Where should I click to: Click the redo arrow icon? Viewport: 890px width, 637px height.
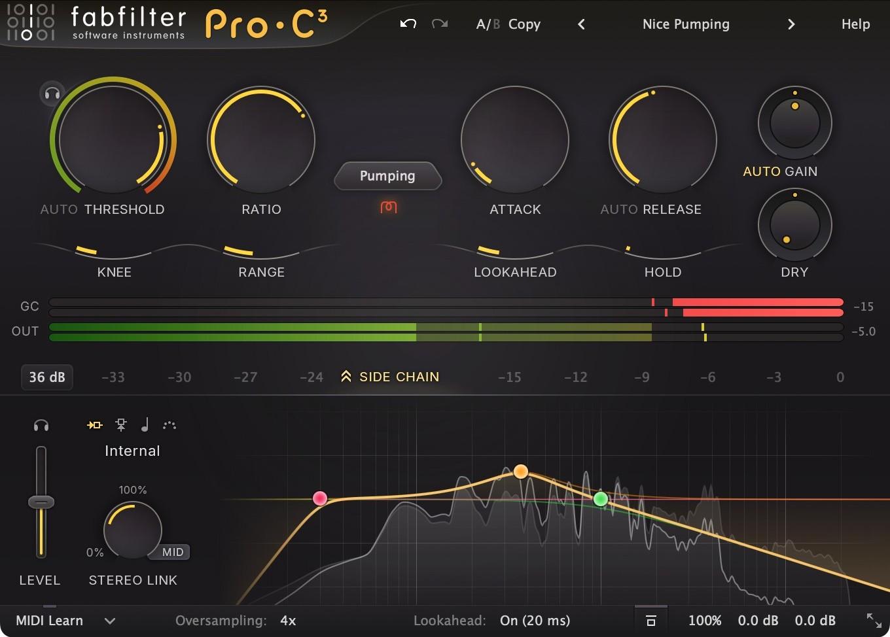click(439, 24)
